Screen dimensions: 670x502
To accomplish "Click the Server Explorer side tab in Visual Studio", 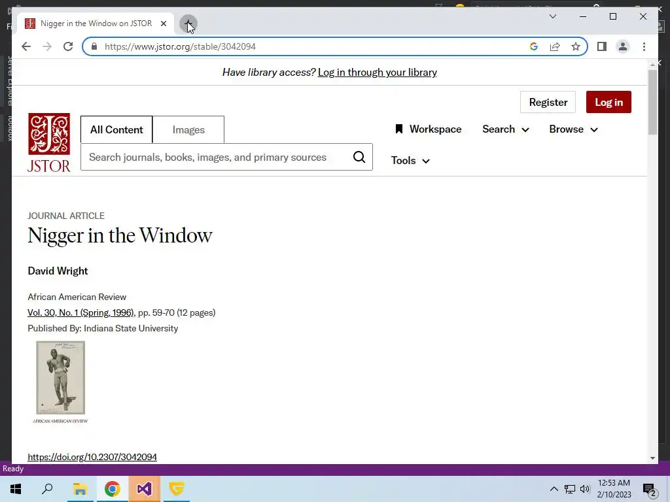I will [9, 82].
